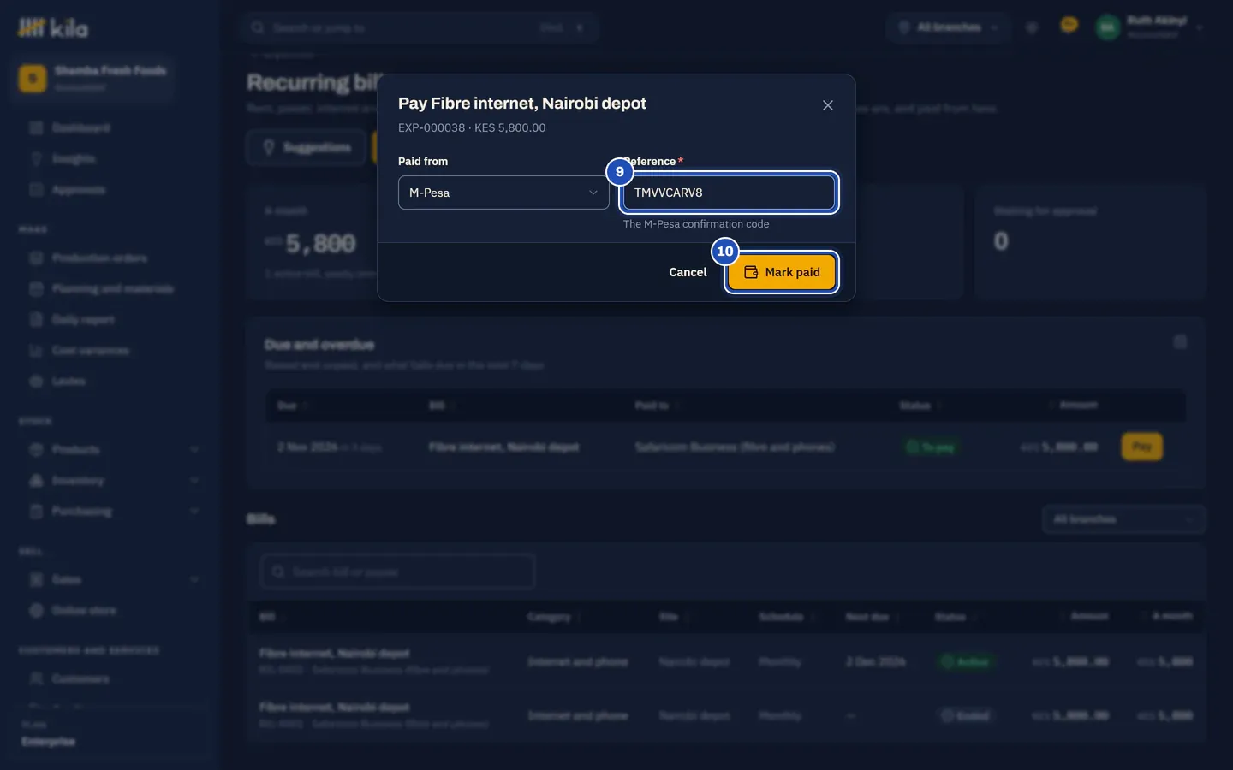
Task: Open the All branches selector in header
Action: (948, 27)
